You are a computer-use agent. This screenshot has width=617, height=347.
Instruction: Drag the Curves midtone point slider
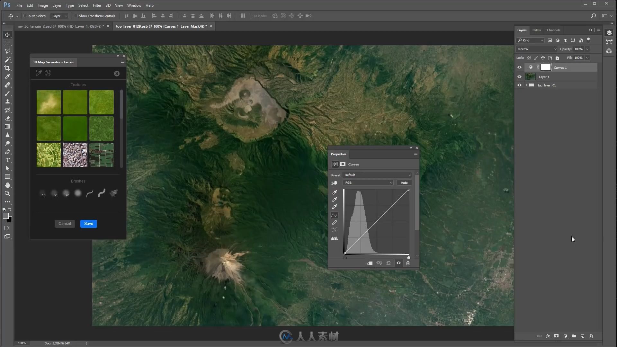(x=377, y=221)
